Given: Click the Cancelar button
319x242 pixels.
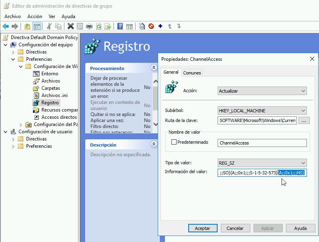Looking at the screenshot, I should pos(235,228).
